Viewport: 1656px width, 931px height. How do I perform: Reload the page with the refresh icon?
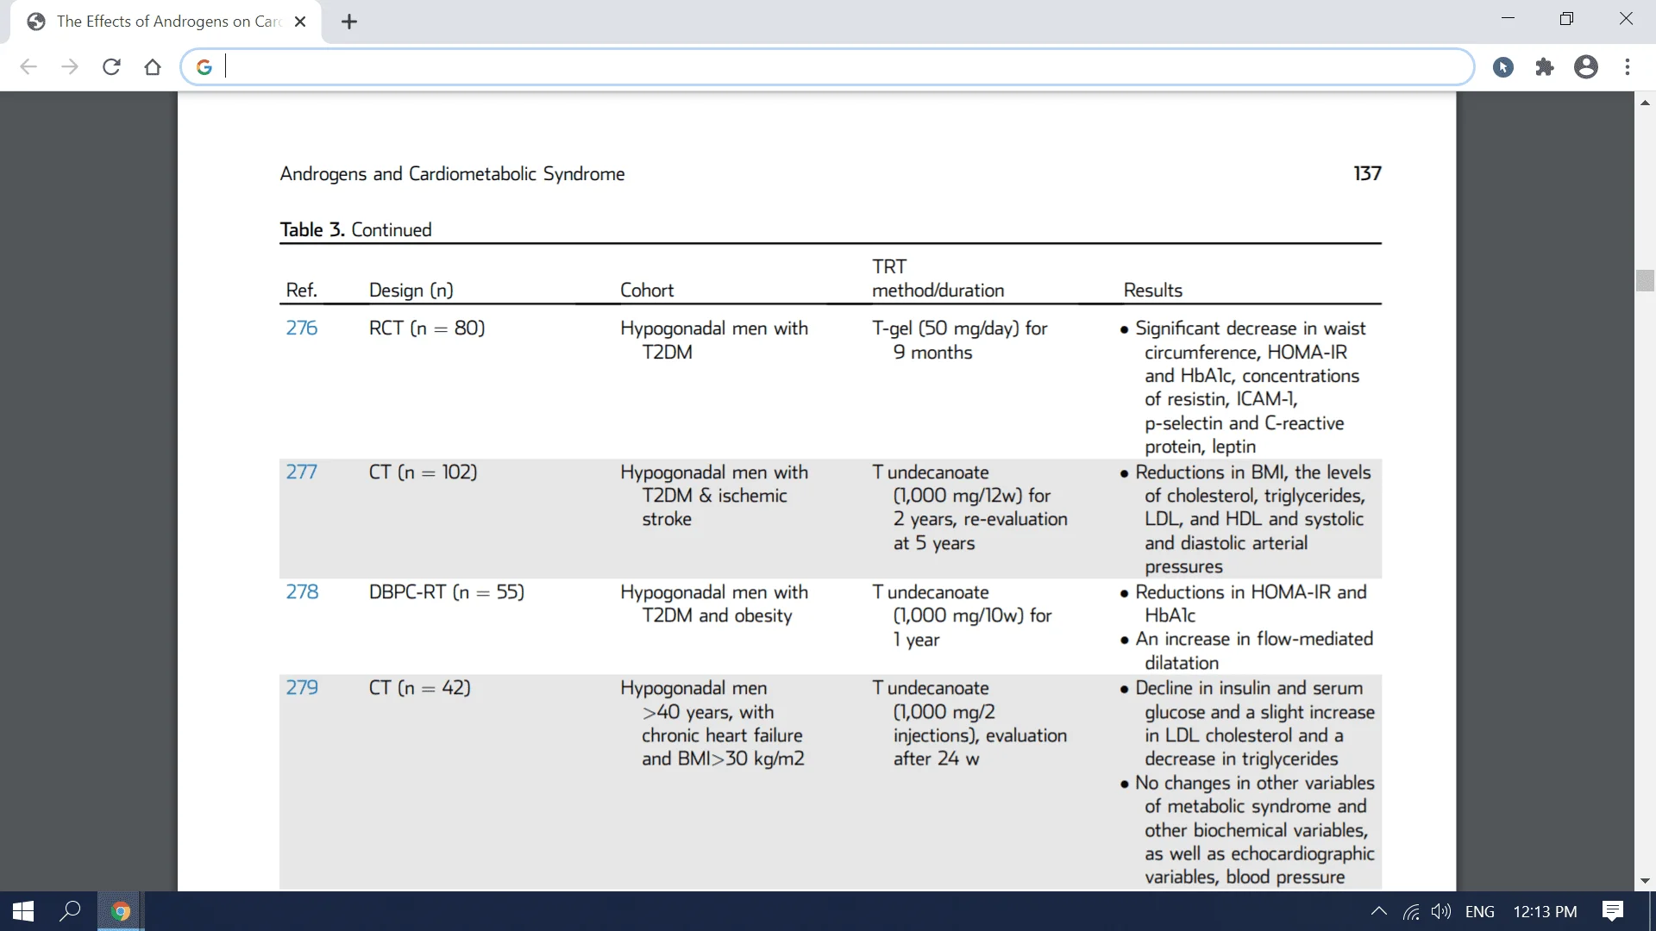point(111,67)
